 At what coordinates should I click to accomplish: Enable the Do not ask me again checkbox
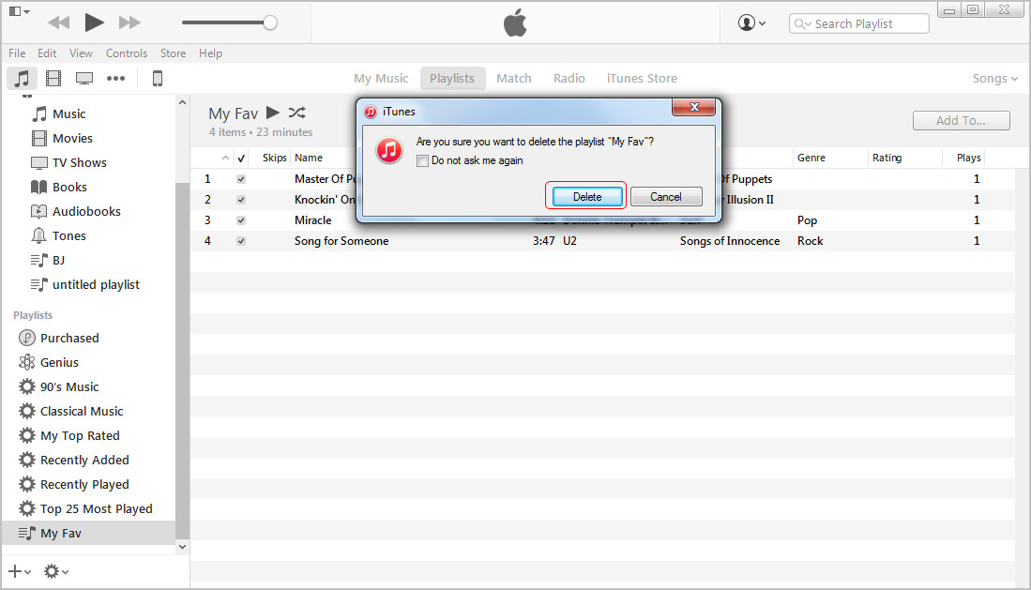pyautogui.click(x=423, y=161)
